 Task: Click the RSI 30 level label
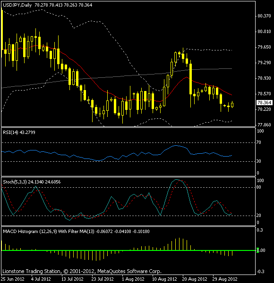coord(258,161)
